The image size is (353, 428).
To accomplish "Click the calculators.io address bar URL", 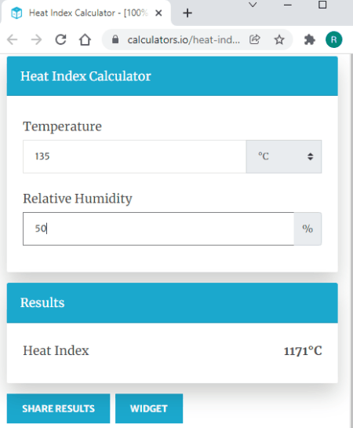I will (x=184, y=40).
